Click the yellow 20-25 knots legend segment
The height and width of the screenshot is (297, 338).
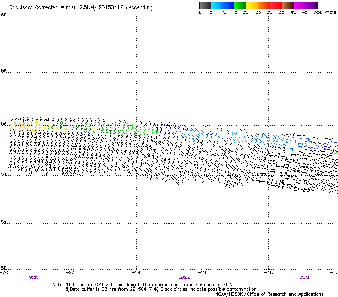coord(252,5)
